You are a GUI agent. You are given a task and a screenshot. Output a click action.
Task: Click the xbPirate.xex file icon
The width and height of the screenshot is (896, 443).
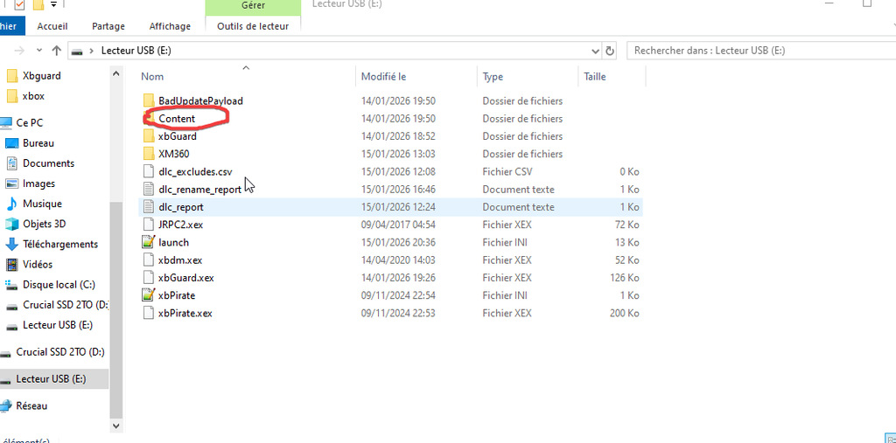pyautogui.click(x=148, y=313)
